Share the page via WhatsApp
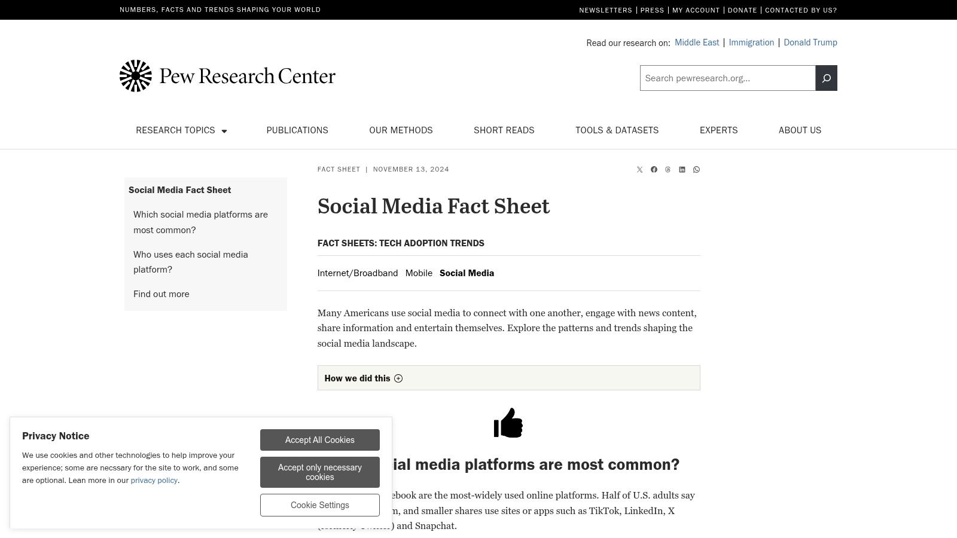The height and width of the screenshot is (538, 957). [696, 169]
